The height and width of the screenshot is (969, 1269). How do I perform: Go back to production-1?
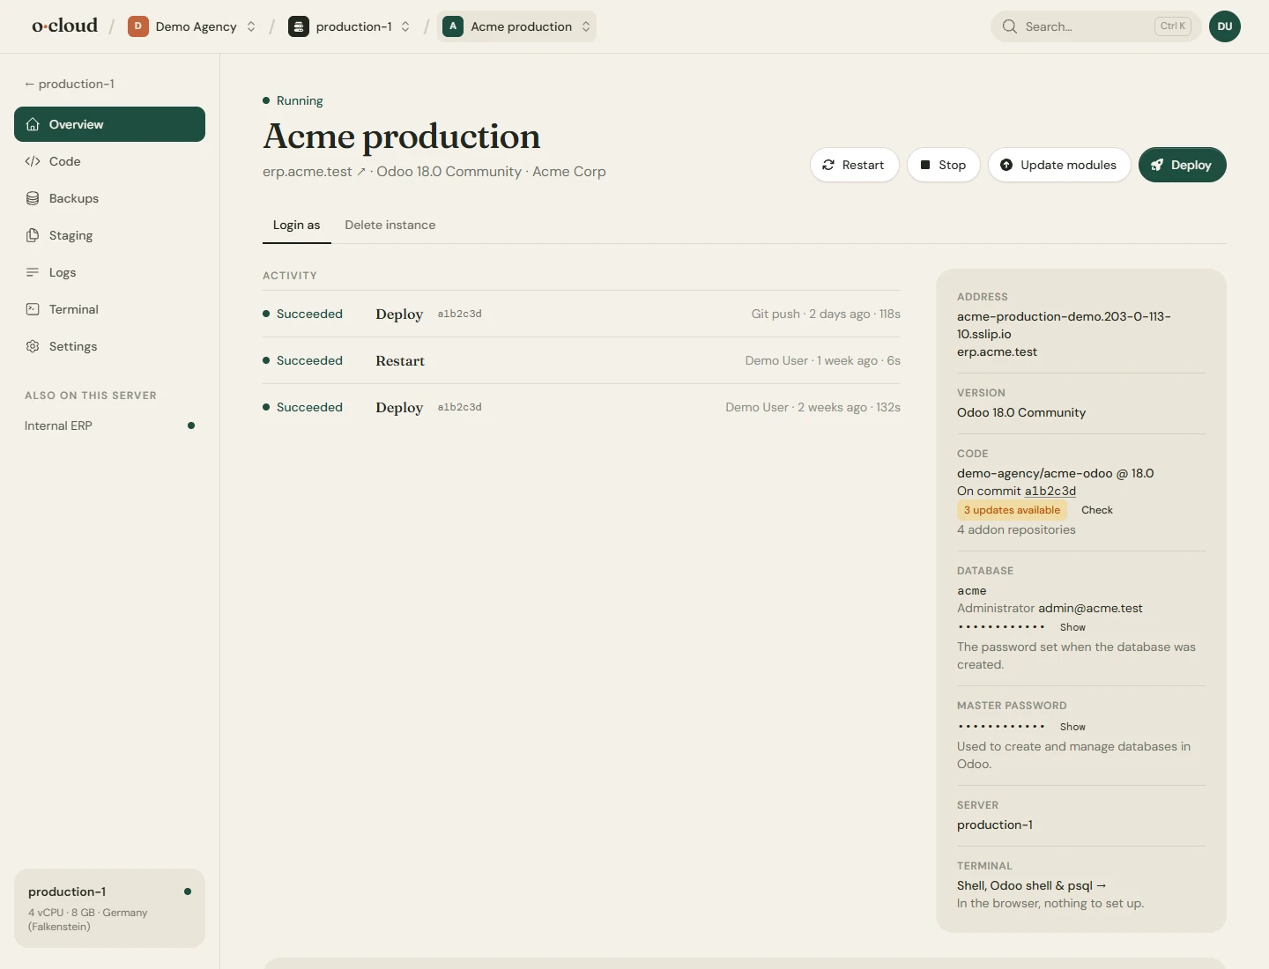70,84
